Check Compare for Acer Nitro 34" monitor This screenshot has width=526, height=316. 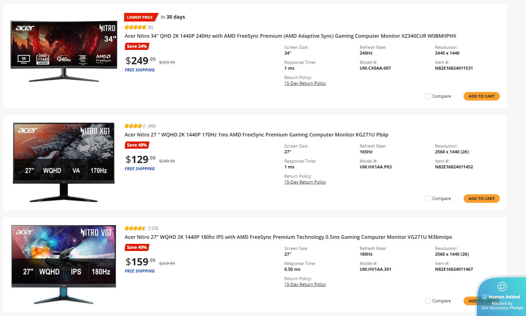[x=428, y=96]
